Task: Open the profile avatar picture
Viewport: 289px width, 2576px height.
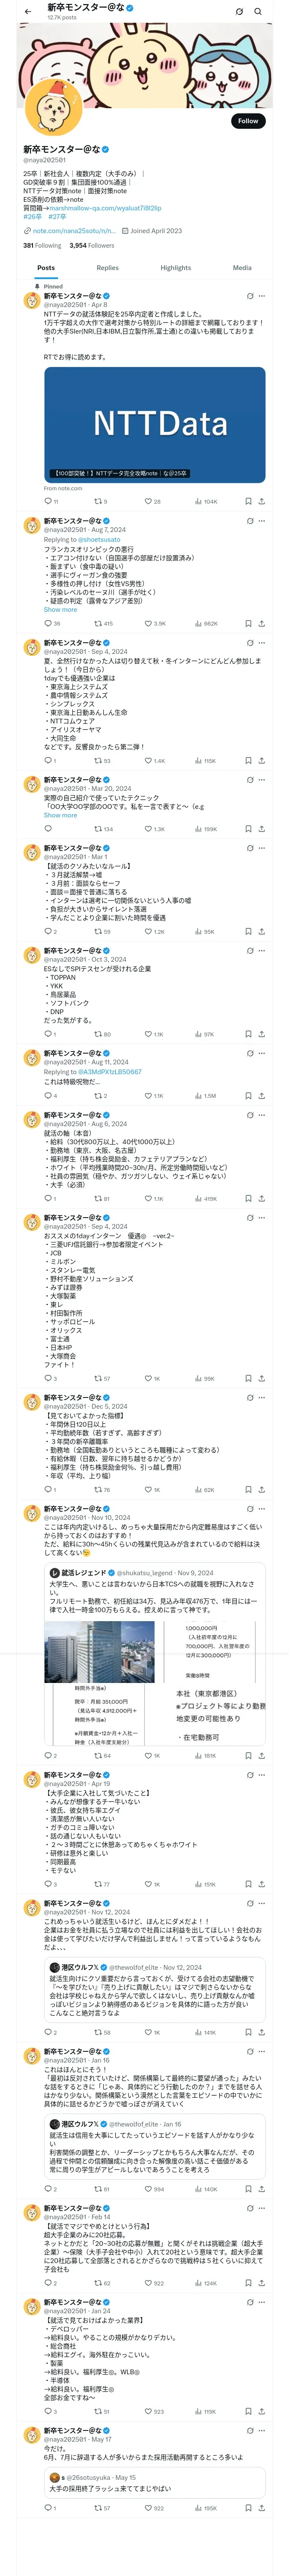Action: click(x=53, y=106)
